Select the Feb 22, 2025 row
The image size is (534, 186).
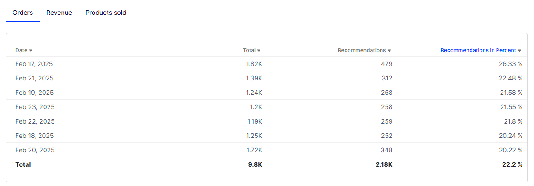pos(267,121)
